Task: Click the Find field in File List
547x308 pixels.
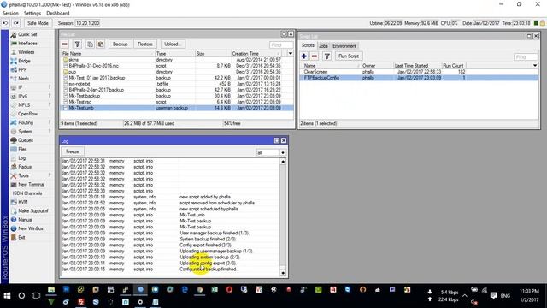Action: (x=281, y=45)
